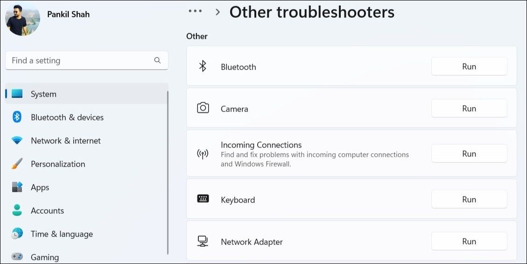Image resolution: width=527 pixels, height=264 pixels.
Task: Run the Keyboard troubleshooter
Action: (469, 199)
